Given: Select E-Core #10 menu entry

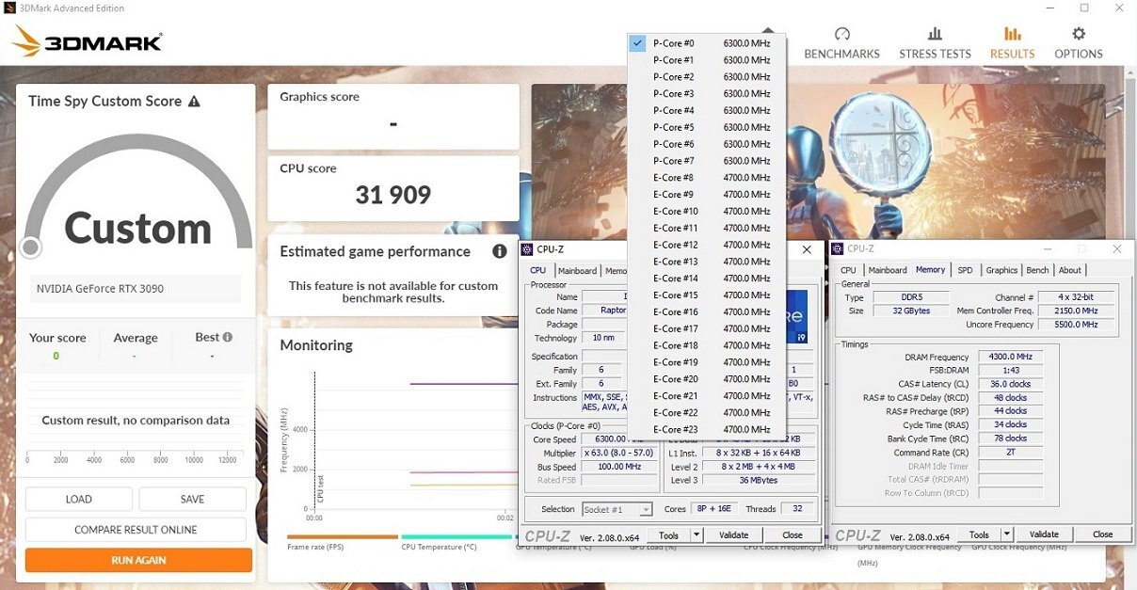Looking at the screenshot, I should coord(707,212).
